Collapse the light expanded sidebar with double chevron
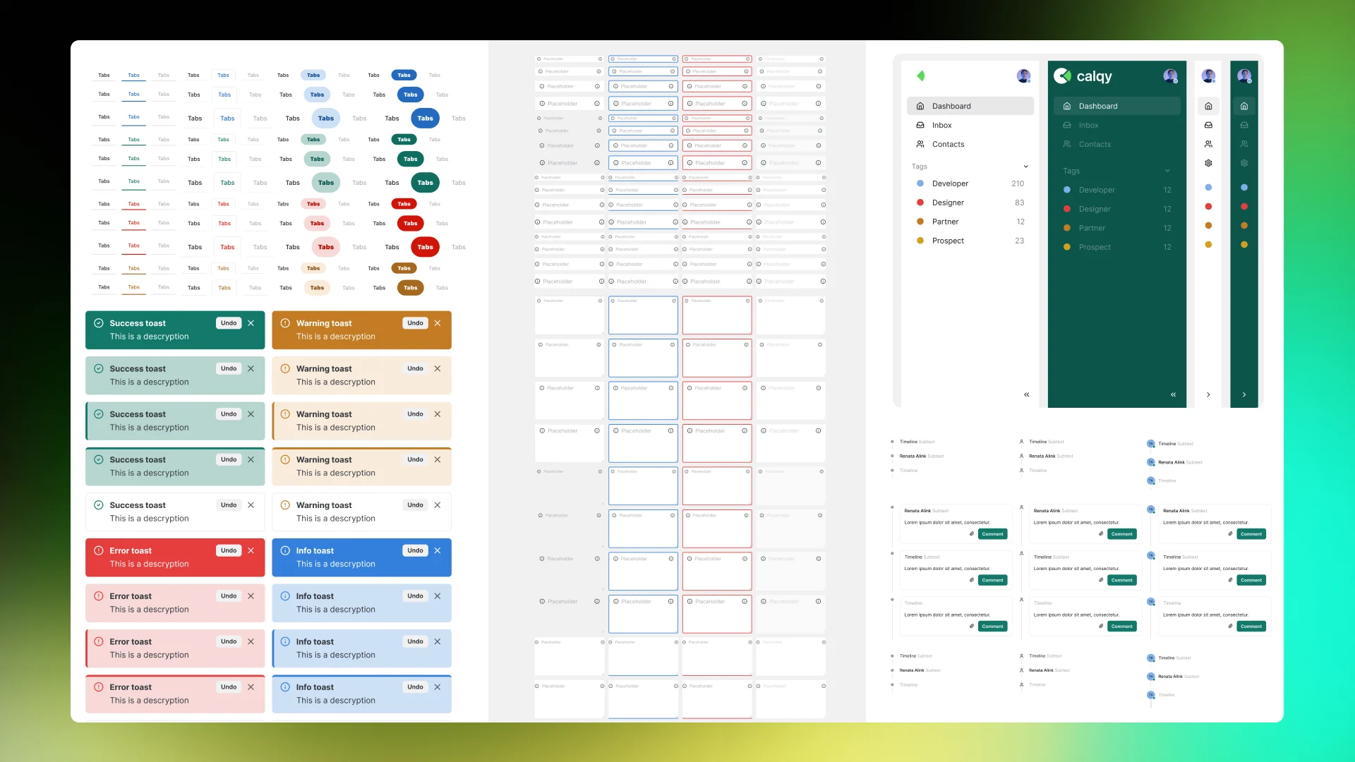Screen dimensions: 1355x762 pos(1026,394)
